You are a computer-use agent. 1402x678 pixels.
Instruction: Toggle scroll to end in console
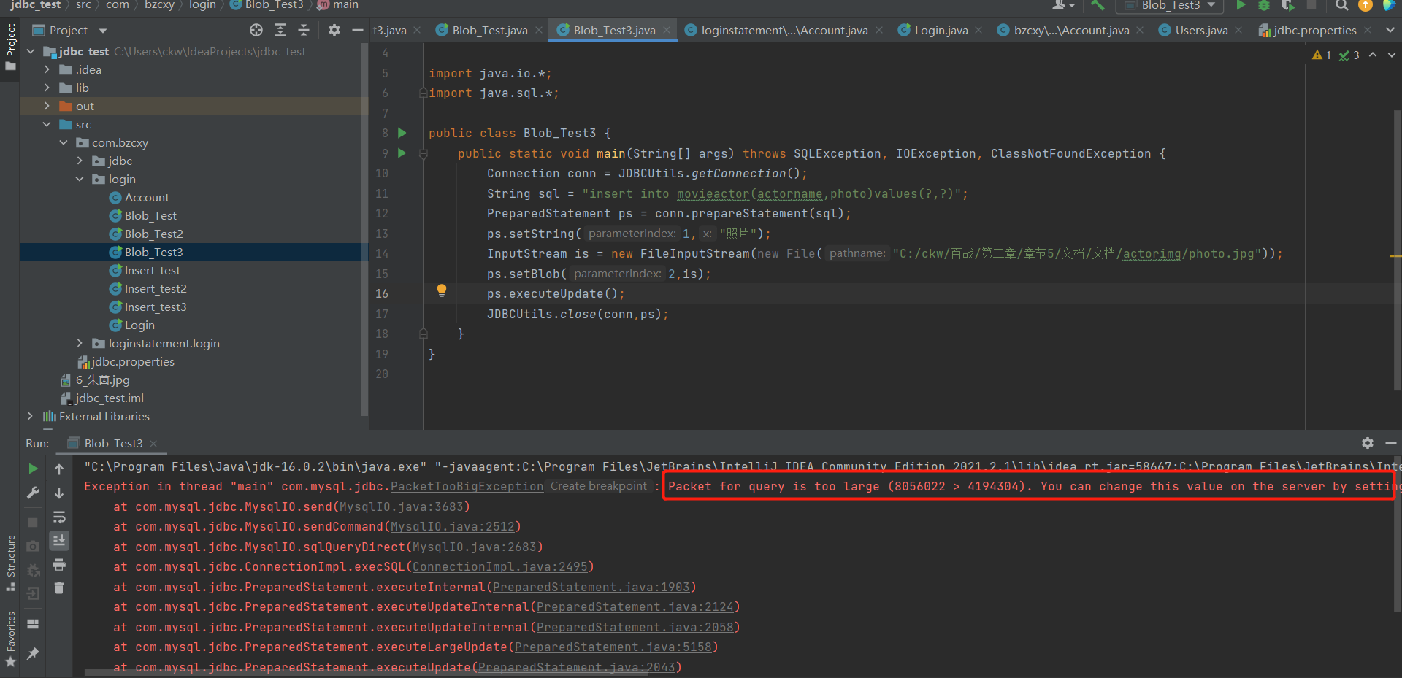coord(59,541)
